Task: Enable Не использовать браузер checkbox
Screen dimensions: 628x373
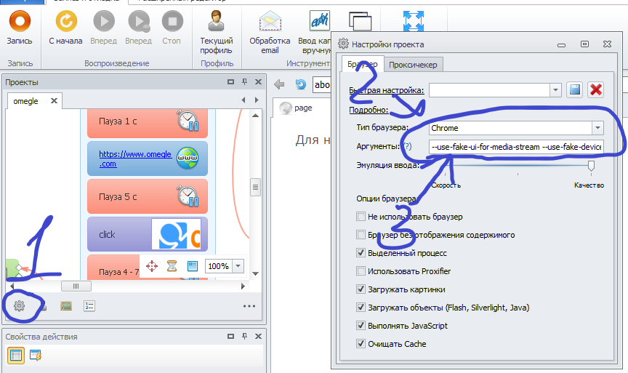Action: (361, 217)
